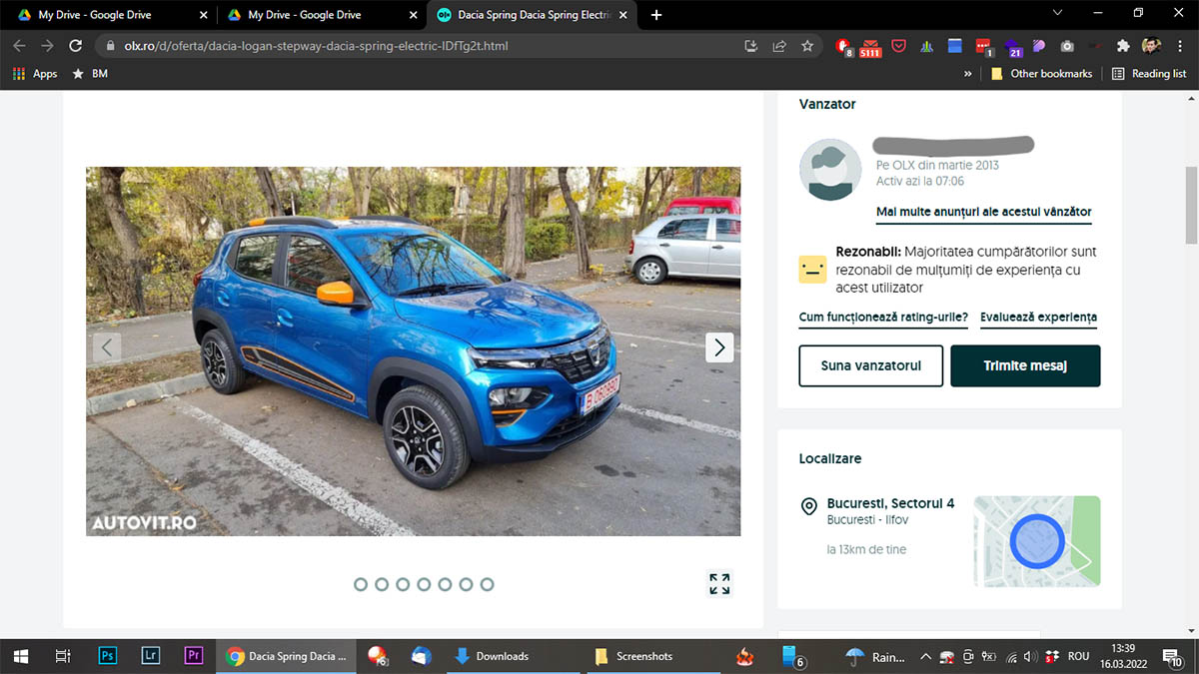This screenshot has height=674, width=1199.
Task: Select the fourth gallery dot
Action: pyautogui.click(x=424, y=584)
